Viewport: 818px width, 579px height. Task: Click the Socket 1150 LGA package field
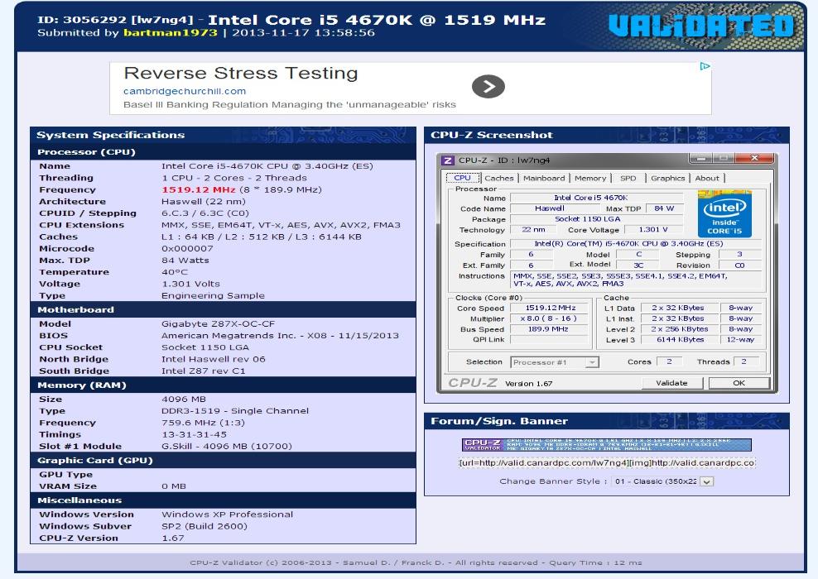(x=596, y=219)
